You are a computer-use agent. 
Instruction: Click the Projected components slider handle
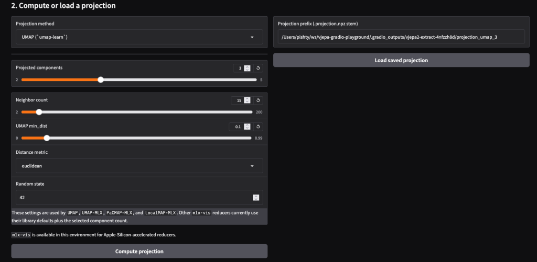coord(101,80)
